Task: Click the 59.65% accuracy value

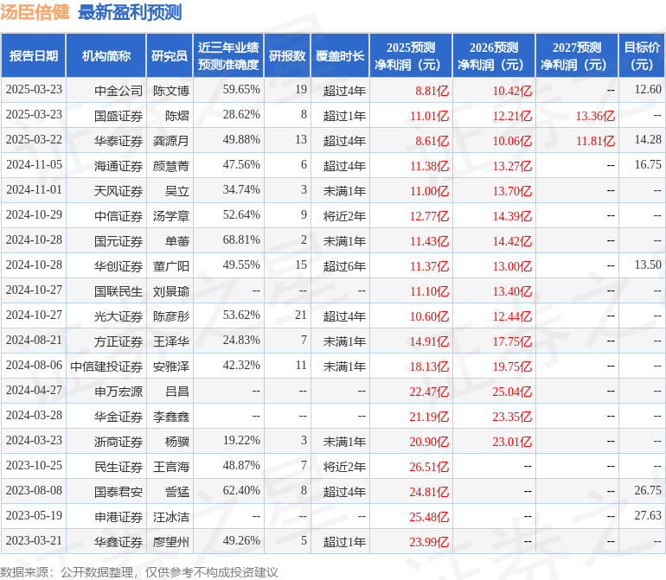Action: pos(241,89)
